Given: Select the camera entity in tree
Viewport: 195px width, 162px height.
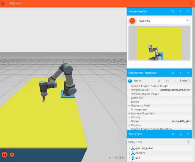Looking at the screenshot, I should coord(140,153).
